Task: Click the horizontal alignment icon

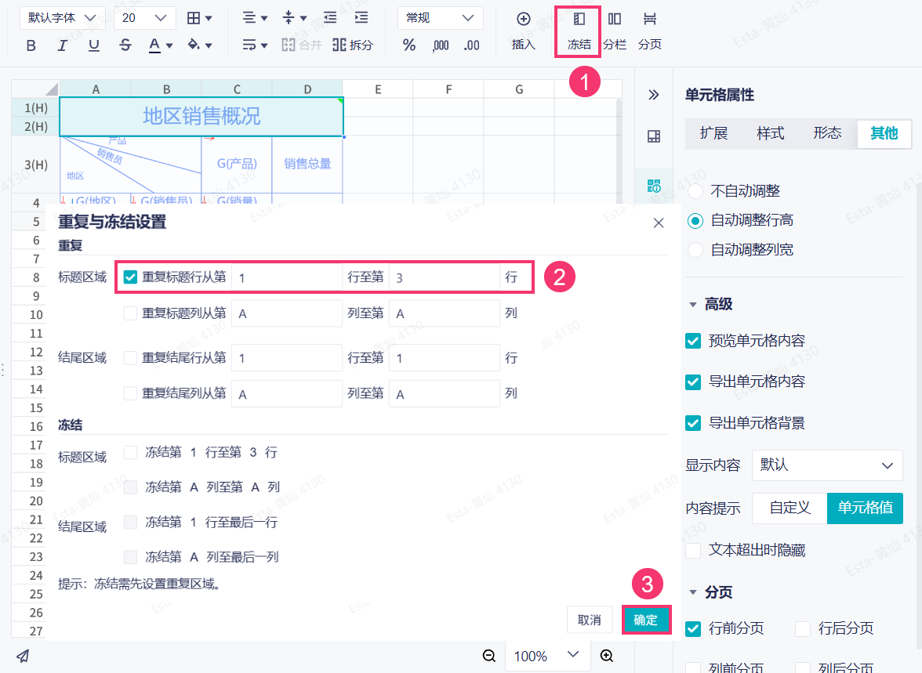Action: [249, 18]
